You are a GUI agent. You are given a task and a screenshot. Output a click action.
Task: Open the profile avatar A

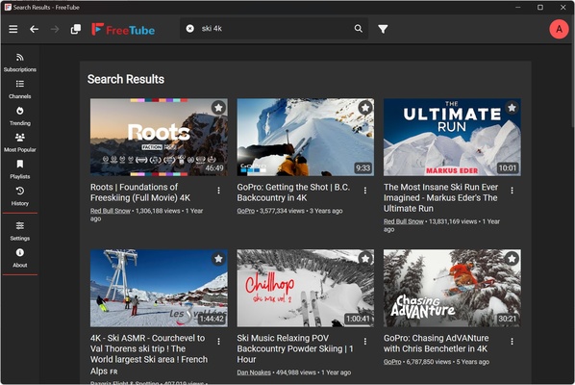(x=559, y=29)
